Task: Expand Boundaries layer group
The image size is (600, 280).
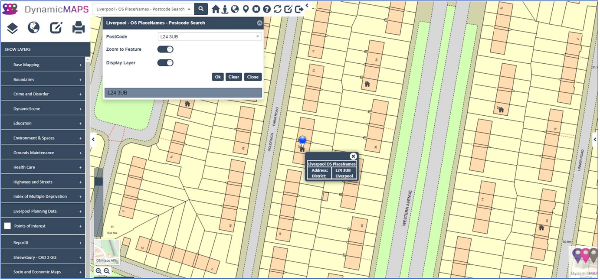Action: (81, 80)
